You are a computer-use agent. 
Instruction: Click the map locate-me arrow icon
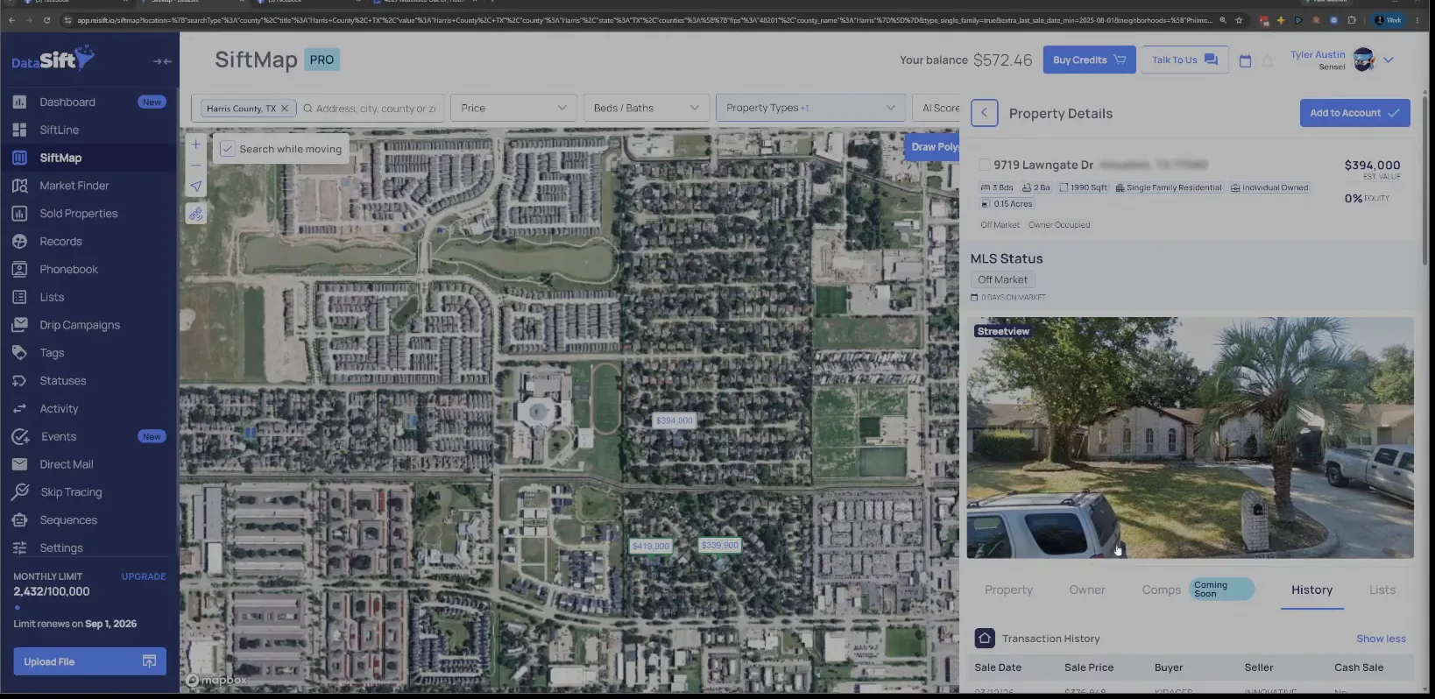click(196, 186)
